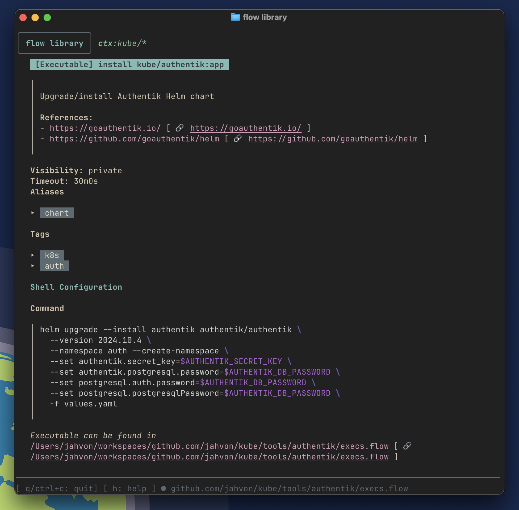Click the status bar dot indicator

(x=164, y=488)
